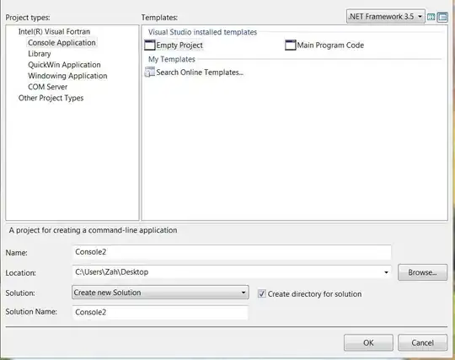Choose the Main Program Code template icon

tap(291, 46)
